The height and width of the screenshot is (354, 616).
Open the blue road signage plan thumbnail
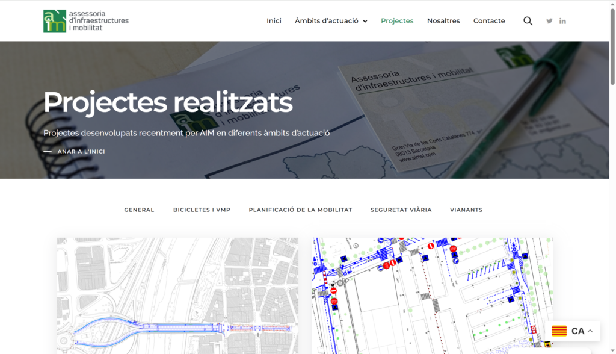coord(433,296)
